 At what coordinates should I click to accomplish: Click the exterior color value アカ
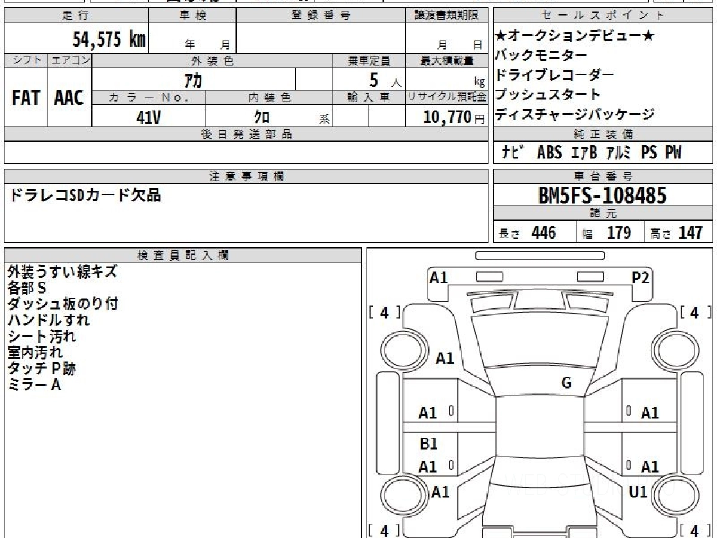(x=194, y=79)
